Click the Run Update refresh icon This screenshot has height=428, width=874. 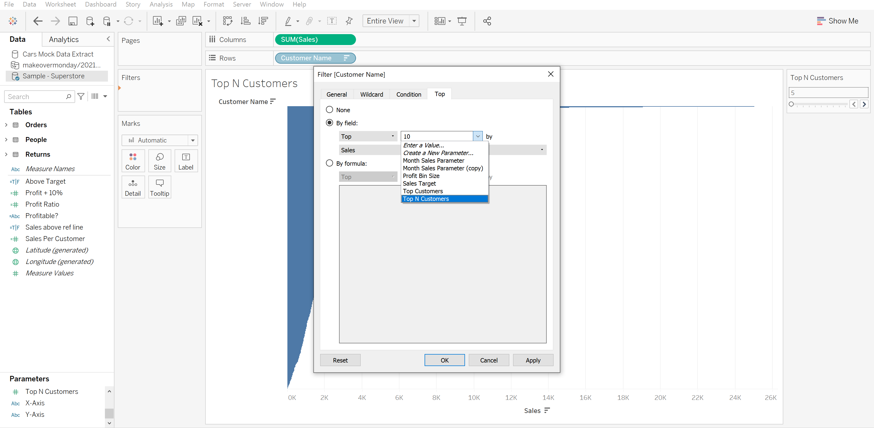pyautogui.click(x=129, y=21)
